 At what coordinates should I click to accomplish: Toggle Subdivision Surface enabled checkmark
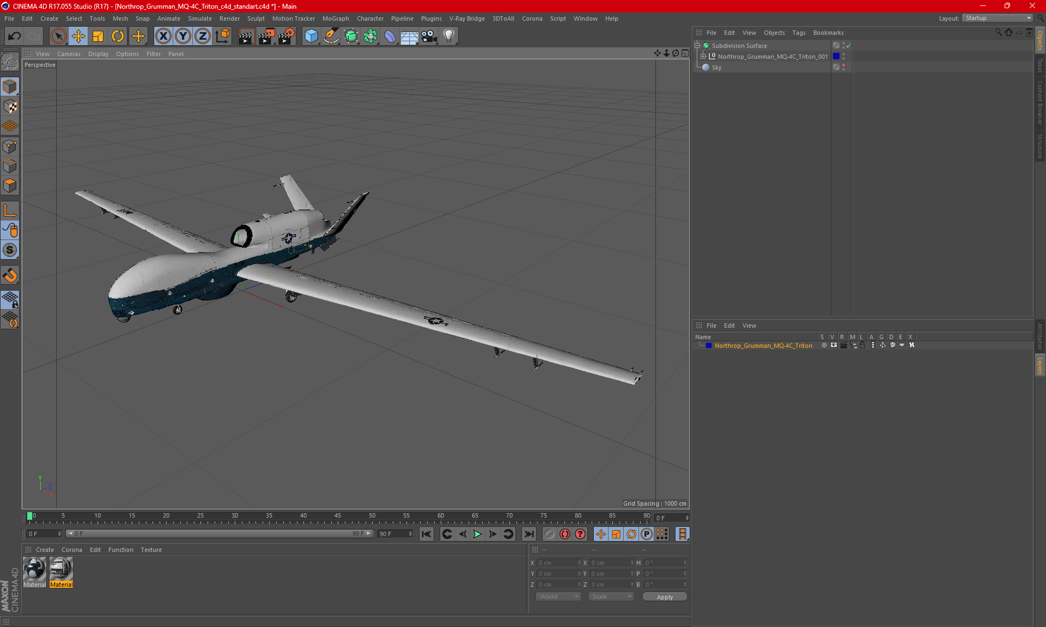click(x=848, y=46)
